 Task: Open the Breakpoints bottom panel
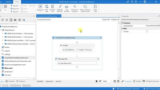click(26, 85)
